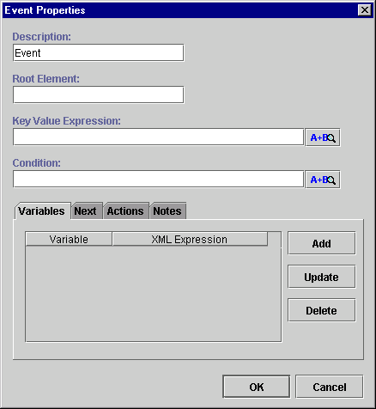Open expression builder for Key Value Expression

(x=323, y=137)
